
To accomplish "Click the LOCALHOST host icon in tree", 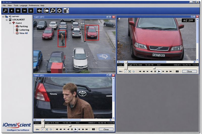I will [10, 20].
